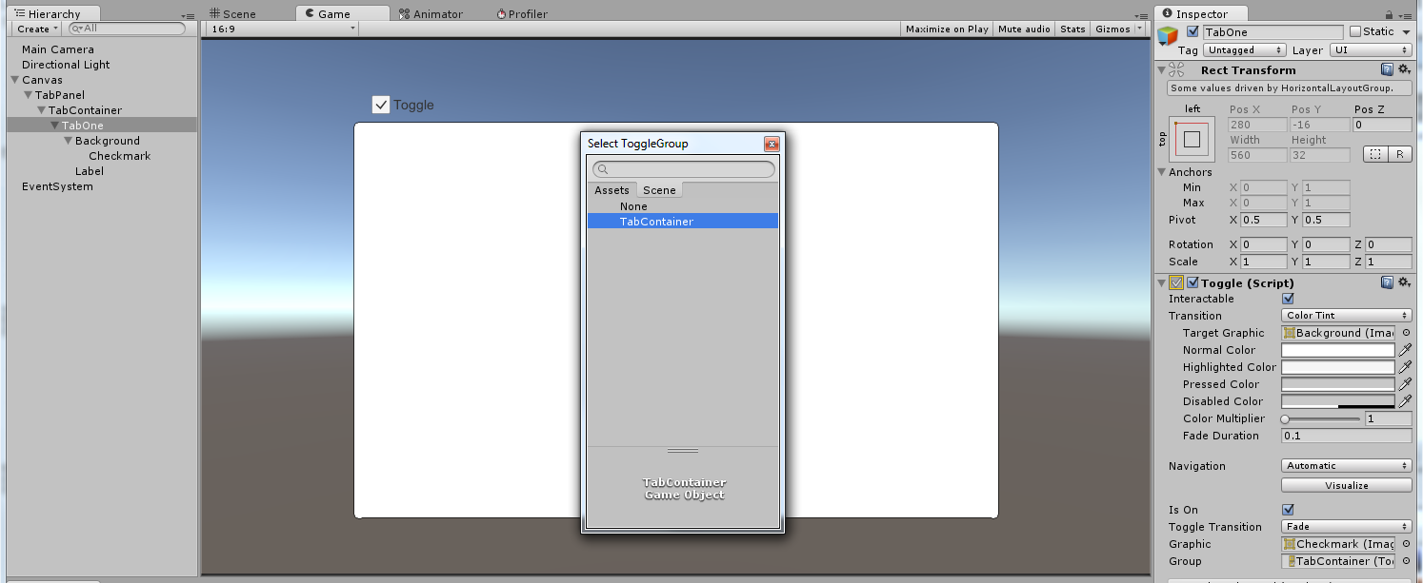Click the TabOne cube icon in Inspector

(x=1167, y=35)
